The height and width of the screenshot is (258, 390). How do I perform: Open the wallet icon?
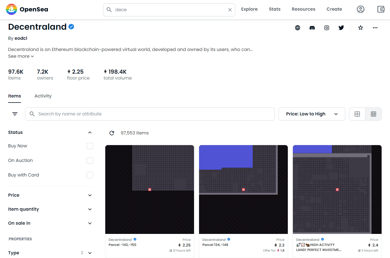(x=381, y=9)
